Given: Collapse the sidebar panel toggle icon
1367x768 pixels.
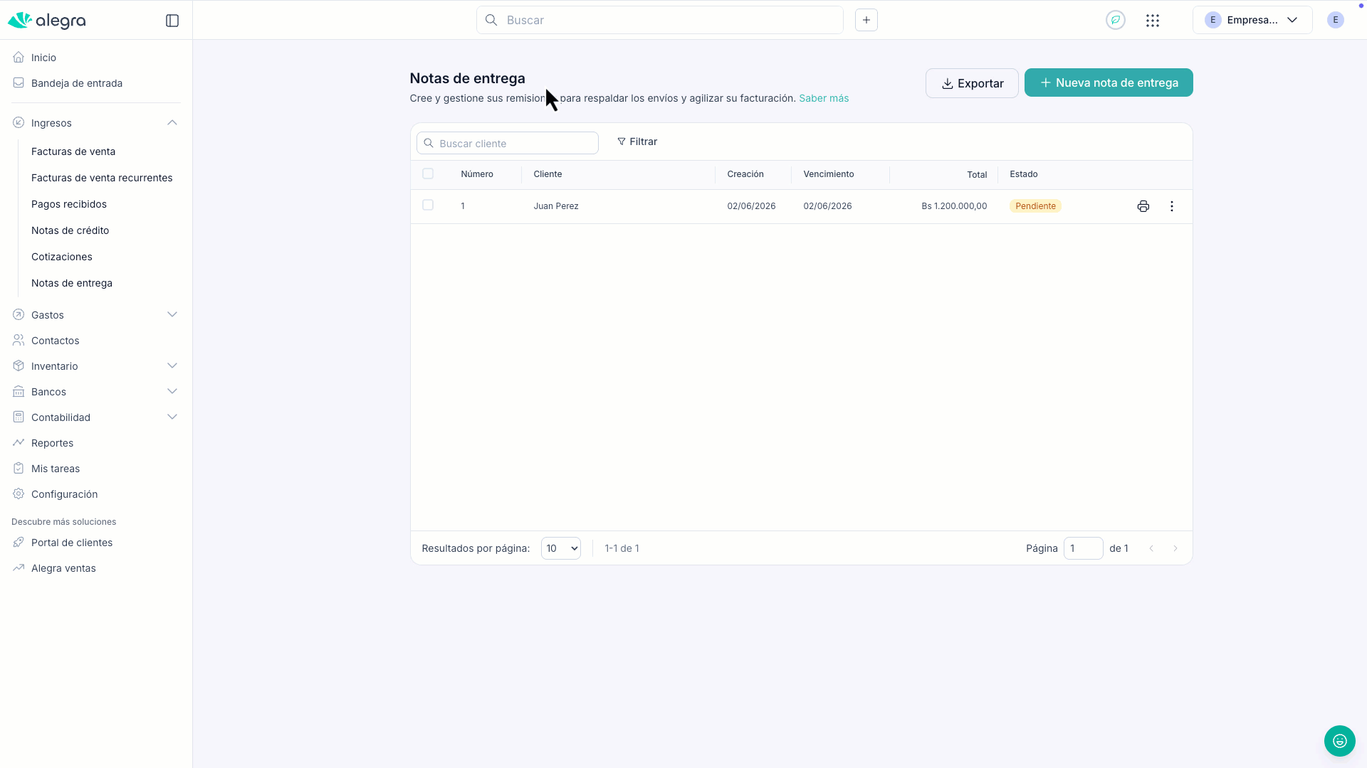Looking at the screenshot, I should pyautogui.click(x=172, y=21).
